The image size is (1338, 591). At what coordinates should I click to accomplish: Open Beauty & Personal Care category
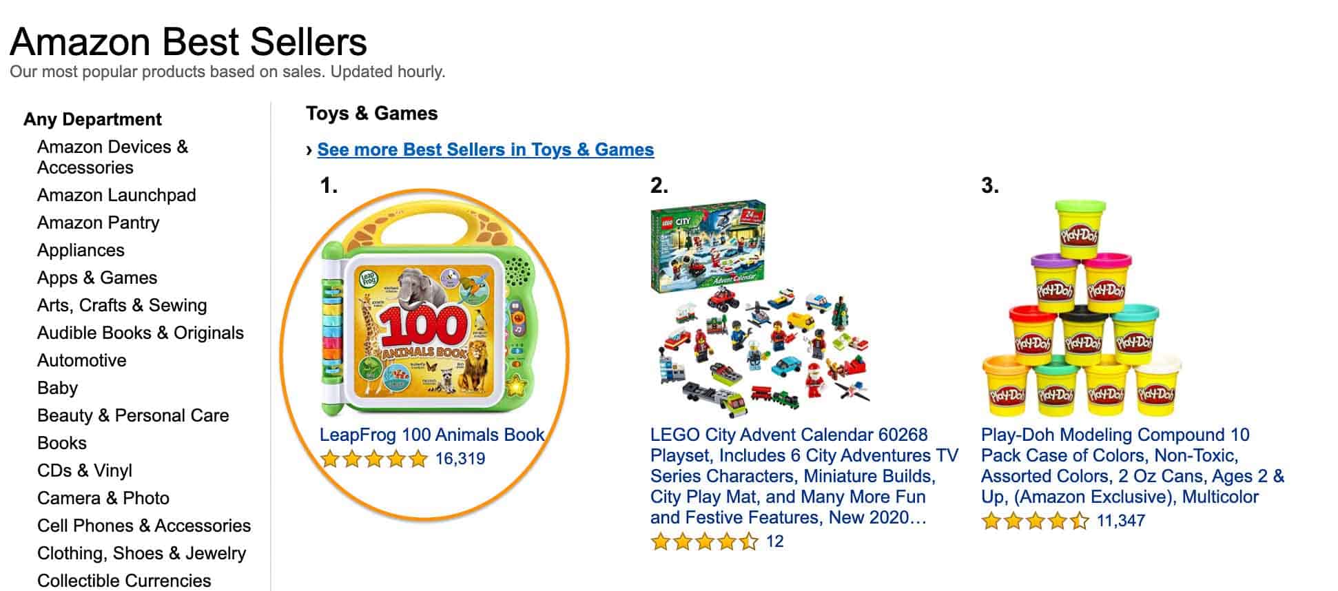point(135,415)
